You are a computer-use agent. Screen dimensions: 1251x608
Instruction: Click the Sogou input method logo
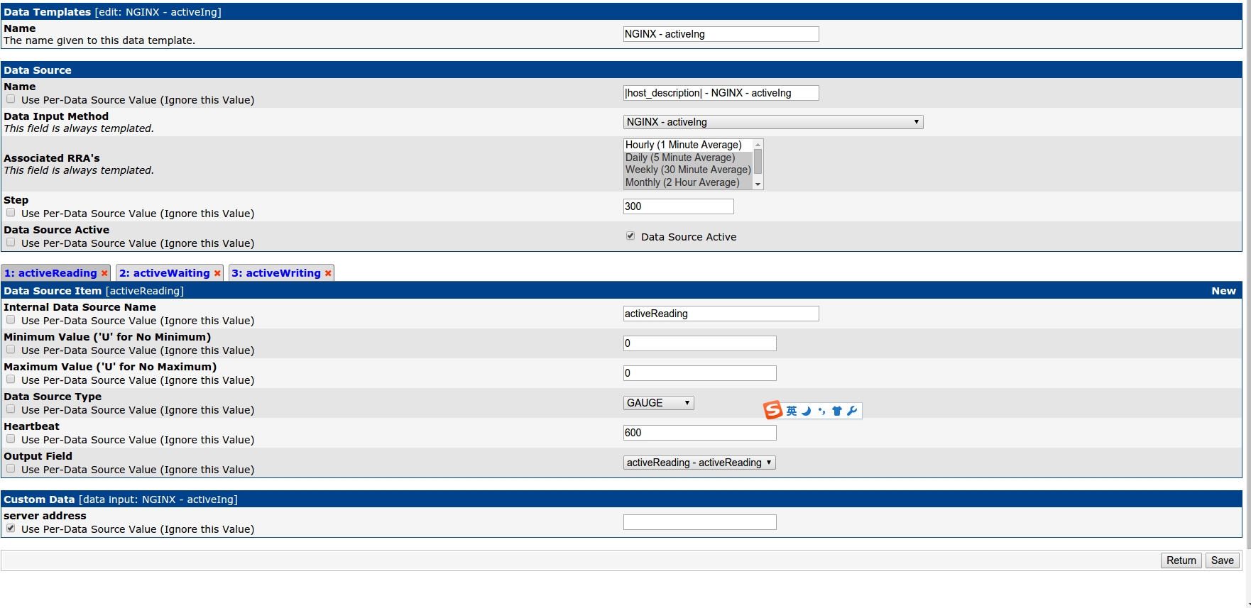(x=772, y=410)
